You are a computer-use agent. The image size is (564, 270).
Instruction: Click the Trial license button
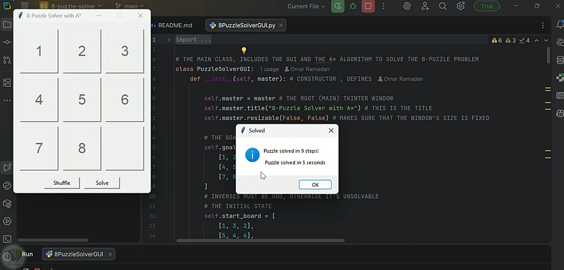[487, 6]
